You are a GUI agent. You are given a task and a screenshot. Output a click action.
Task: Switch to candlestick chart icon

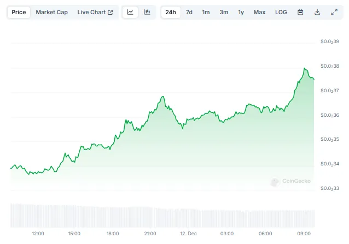tap(147, 12)
